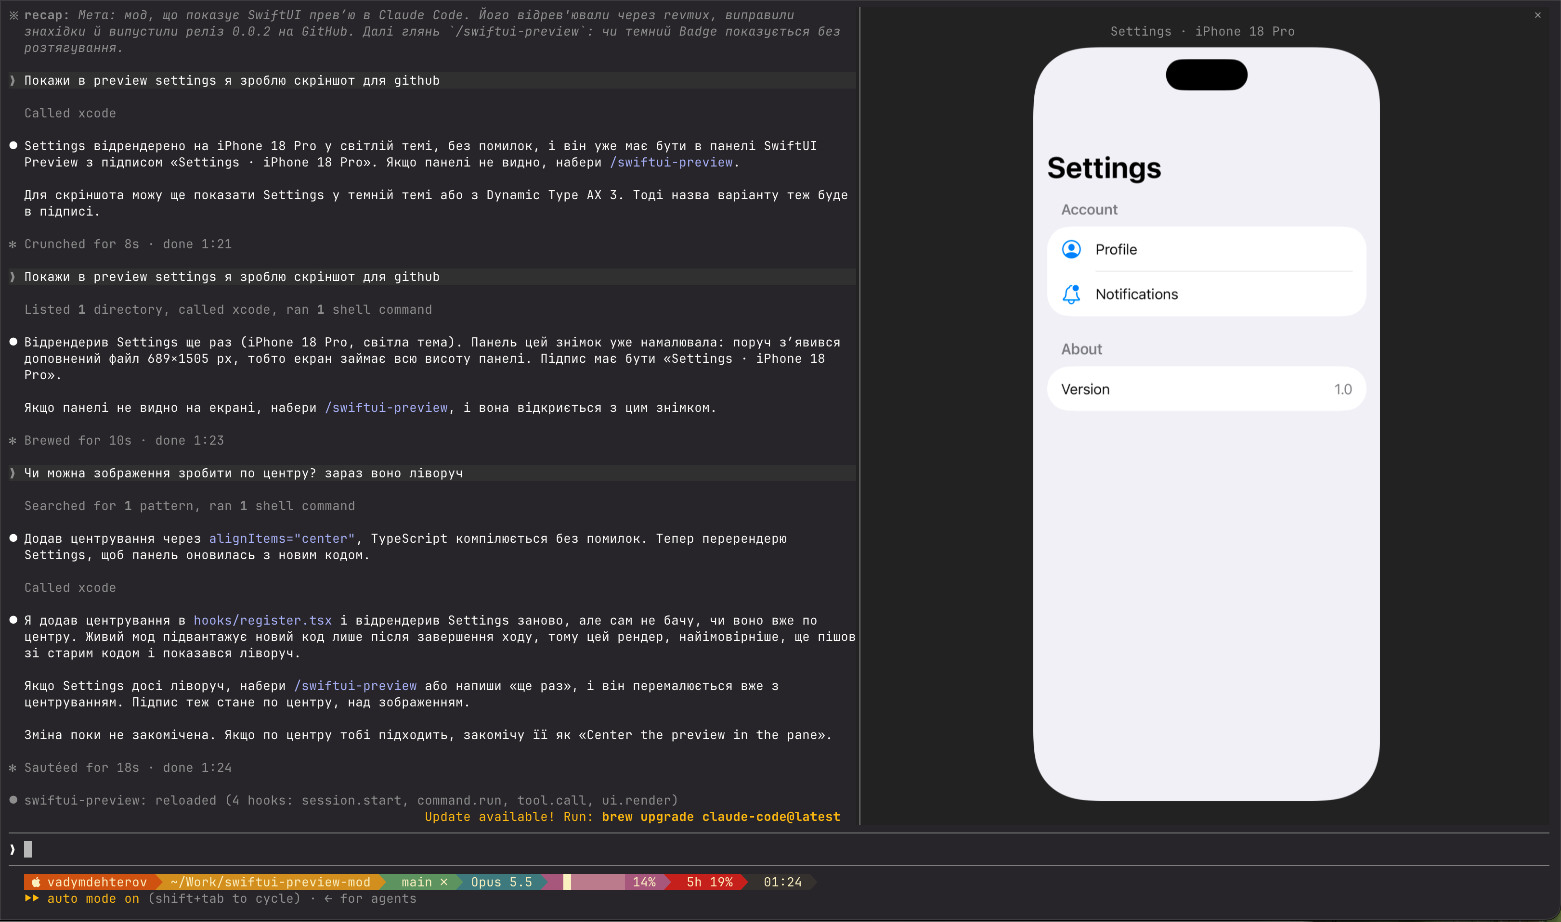Close the SwiftUI preview panel
Screen dimensions: 1561x922
[x=1537, y=15]
